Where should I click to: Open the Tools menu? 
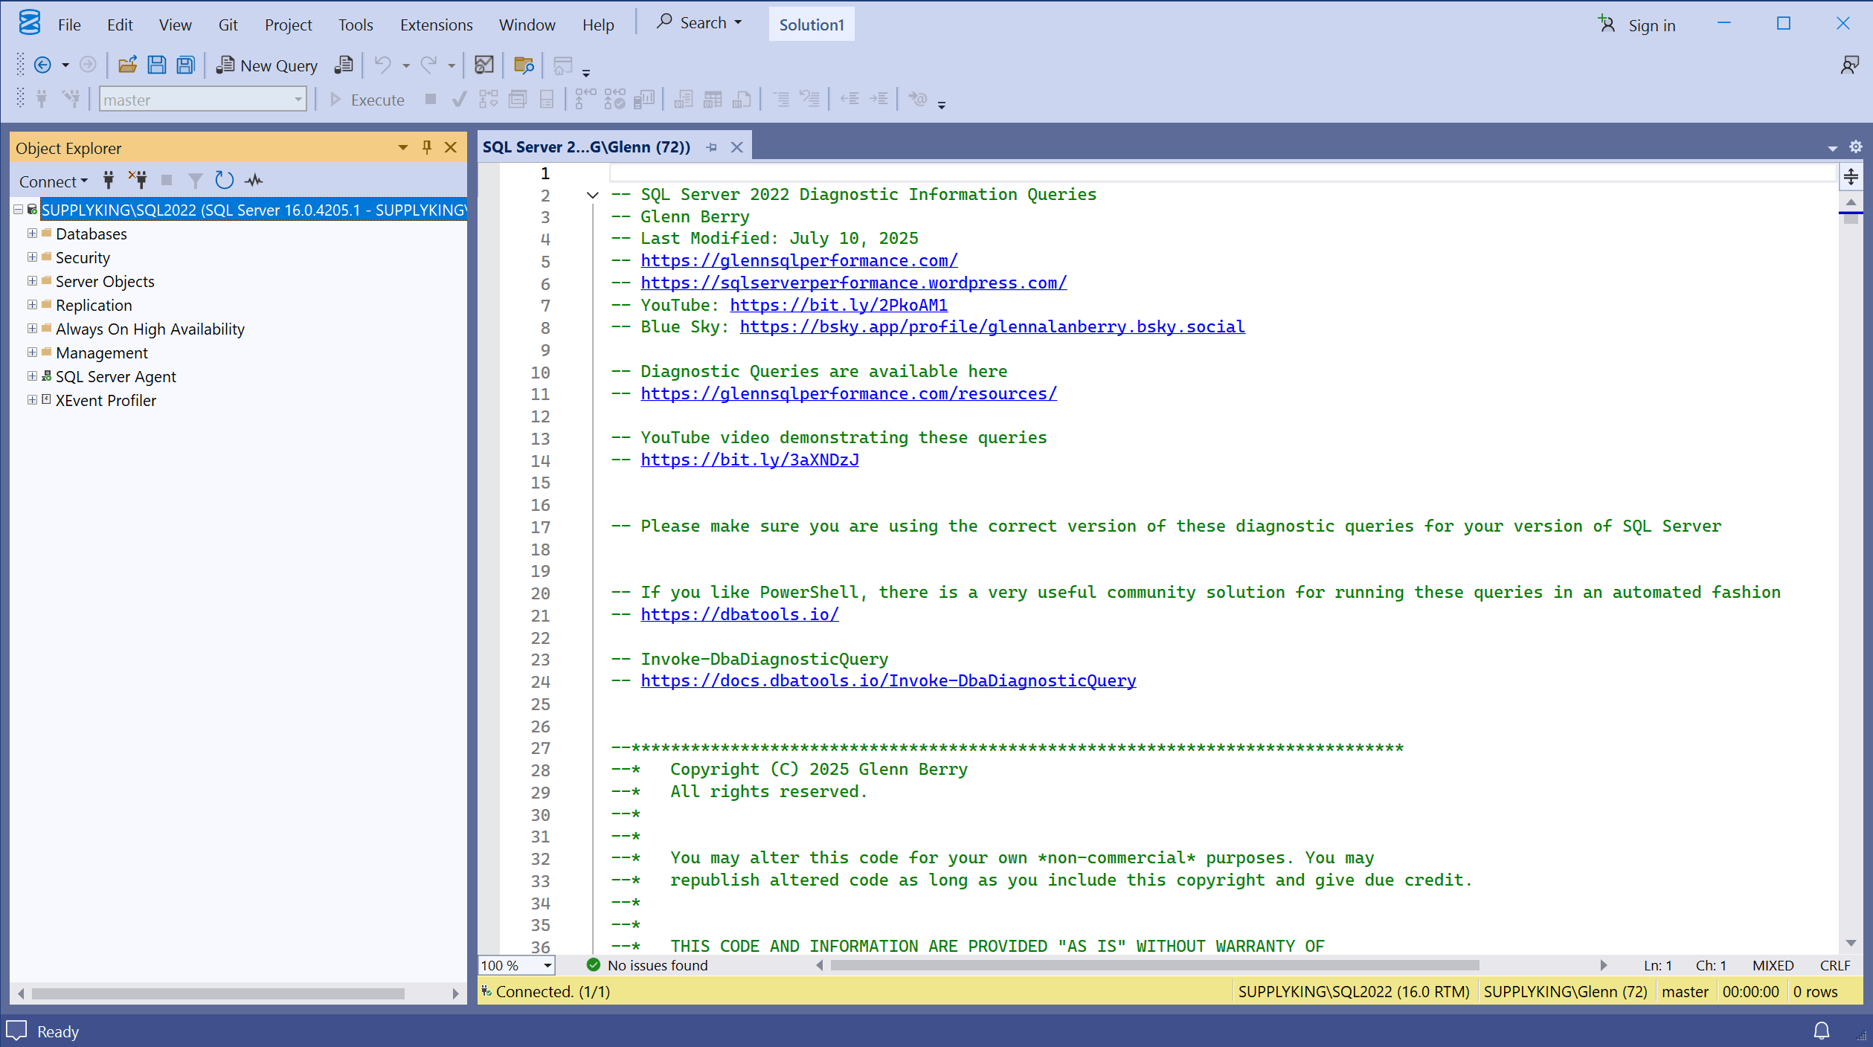point(355,25)
